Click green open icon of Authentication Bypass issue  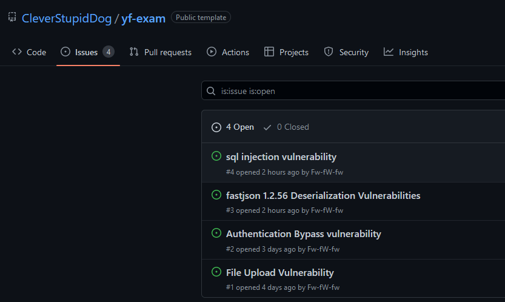(216, 233)
